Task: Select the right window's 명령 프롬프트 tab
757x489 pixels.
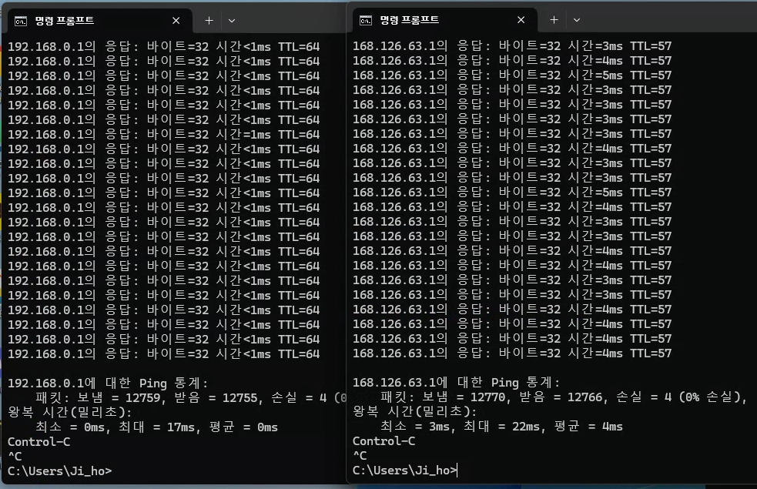Action: point(444,20)
